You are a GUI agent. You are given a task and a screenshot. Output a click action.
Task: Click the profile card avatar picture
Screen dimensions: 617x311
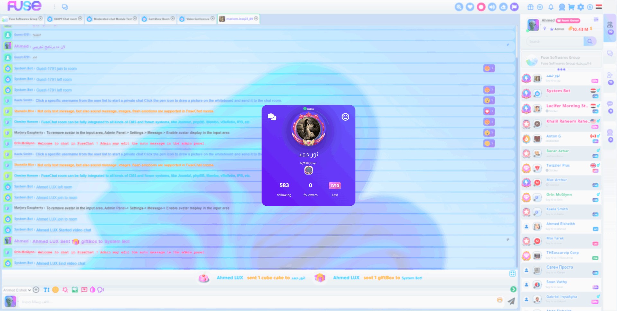308,129
